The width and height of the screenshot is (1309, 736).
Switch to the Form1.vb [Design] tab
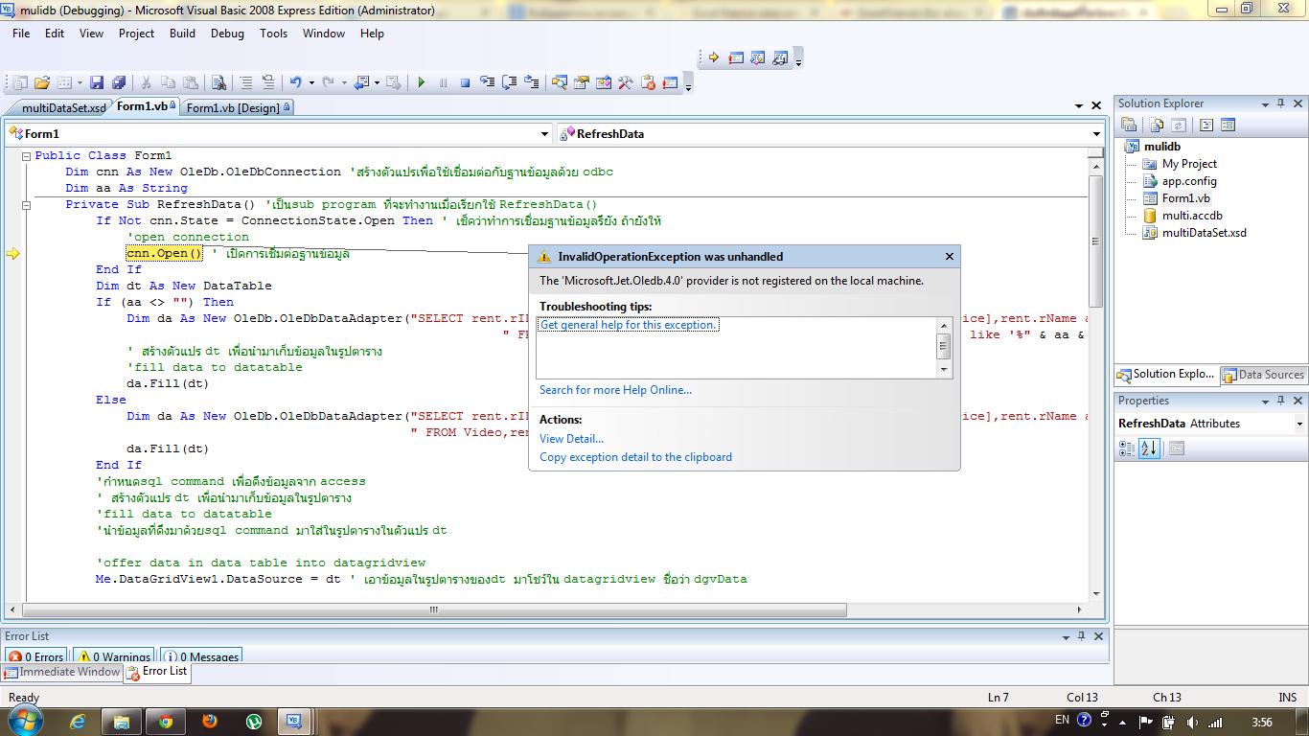tap(233, 108)
